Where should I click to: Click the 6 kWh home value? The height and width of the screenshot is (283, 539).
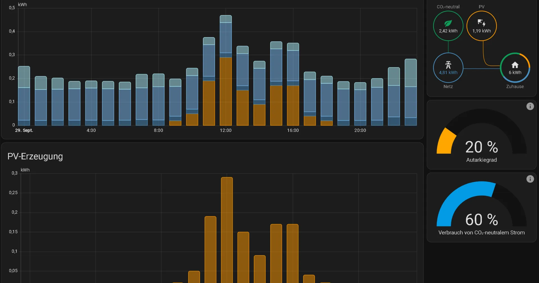coord(515,72)
